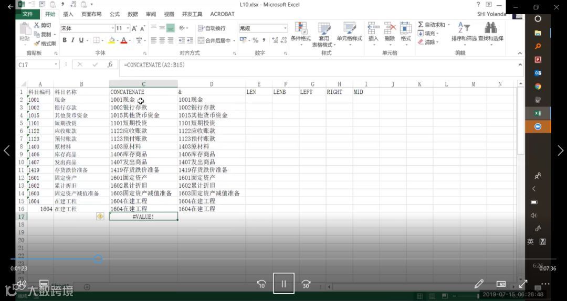Click the fx insert function icon
Image resolution: width=567 pixels, height=301 pixels.
pyautogui.click(x=110, y=64)
